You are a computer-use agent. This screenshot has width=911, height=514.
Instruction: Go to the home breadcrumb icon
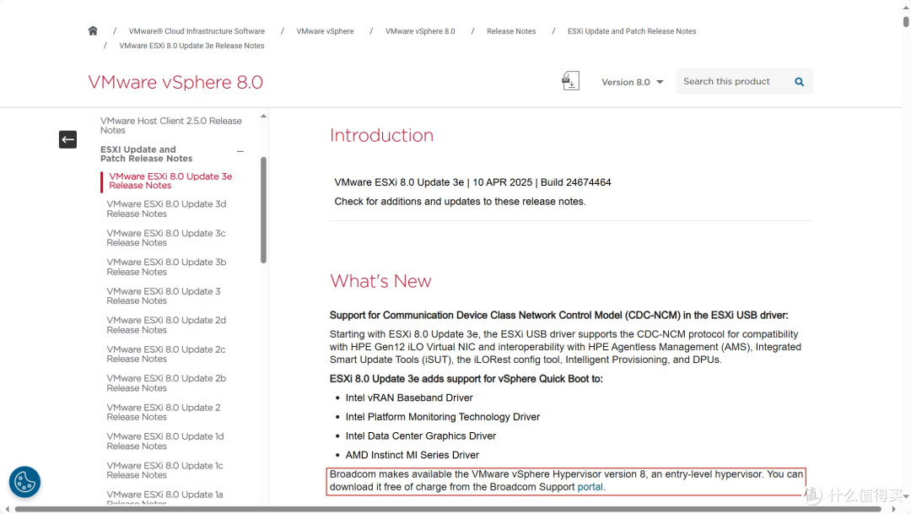coord(93,31)
